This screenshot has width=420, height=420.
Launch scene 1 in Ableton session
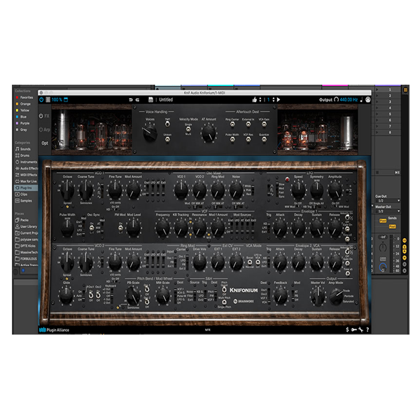(x=377, y=90)
